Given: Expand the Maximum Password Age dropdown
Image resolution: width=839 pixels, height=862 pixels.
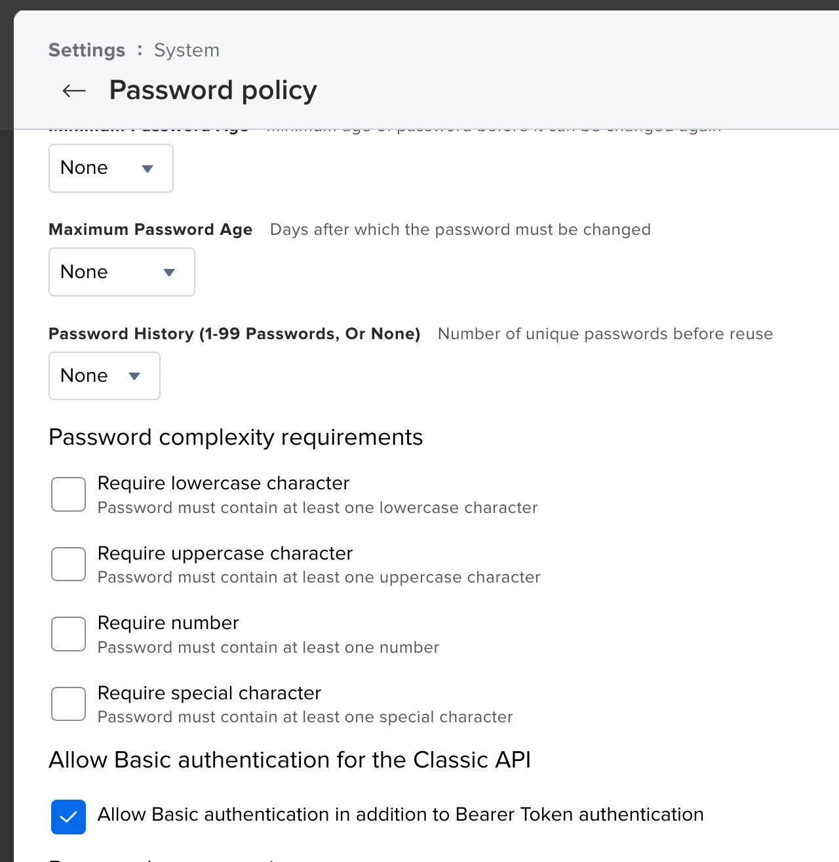Looking at the screenshot, I should point(121,272).
